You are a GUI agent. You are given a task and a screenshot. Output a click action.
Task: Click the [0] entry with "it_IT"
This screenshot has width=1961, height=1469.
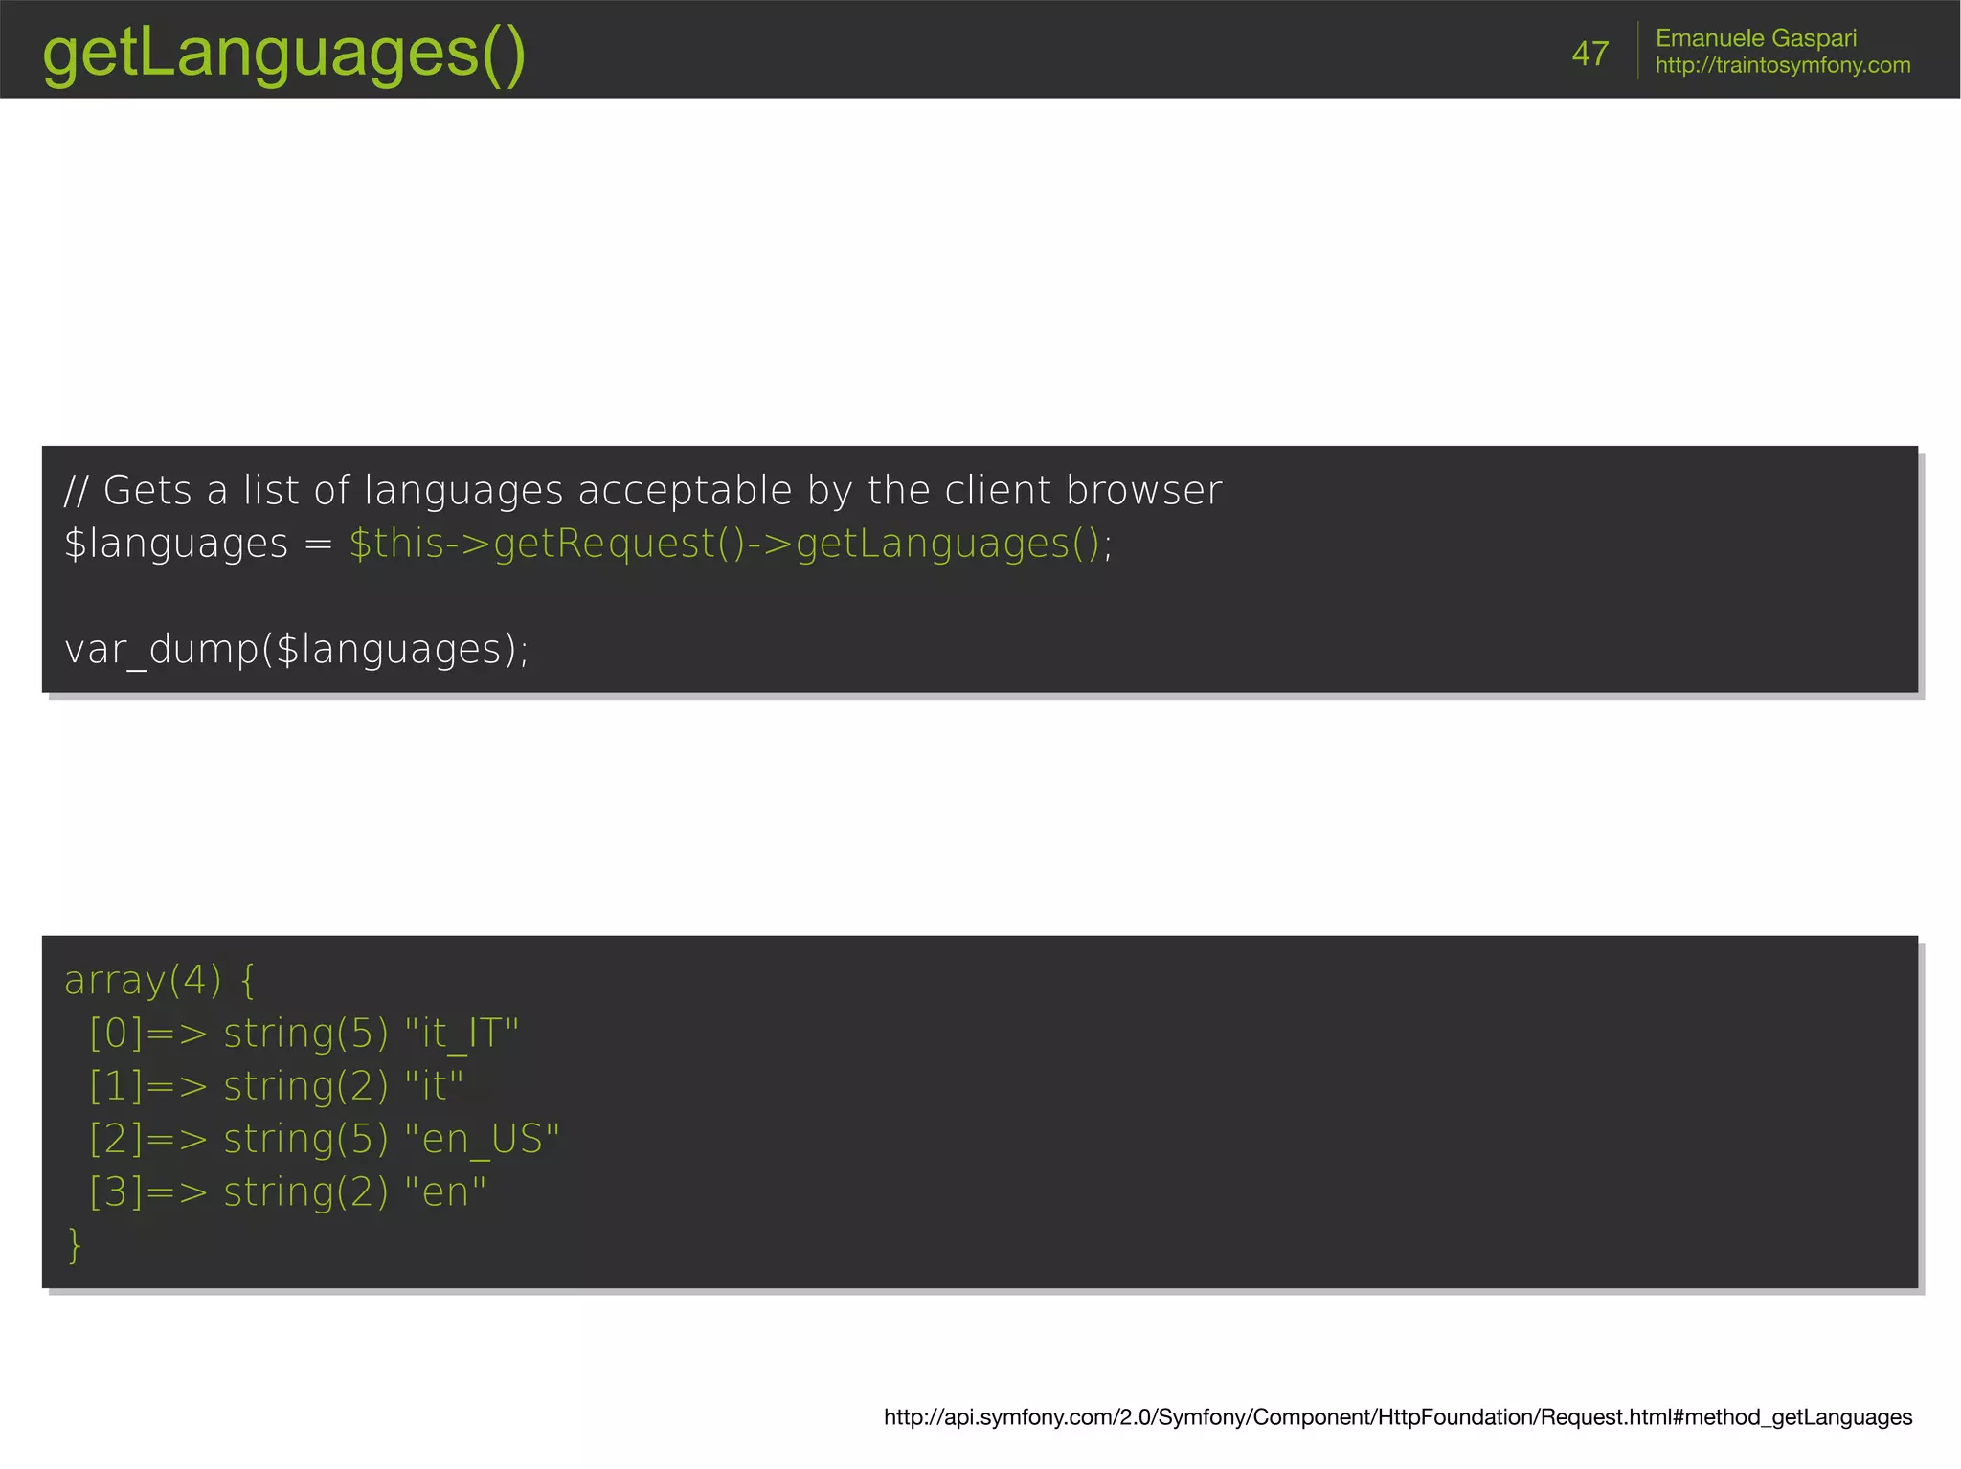point(304,1034)
